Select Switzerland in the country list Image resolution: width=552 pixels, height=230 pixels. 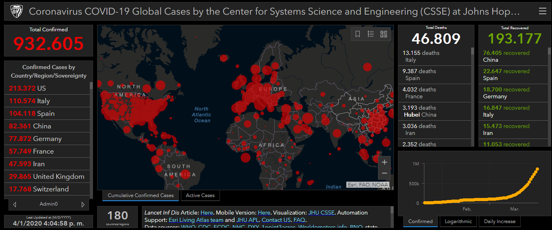click(47, 189)
